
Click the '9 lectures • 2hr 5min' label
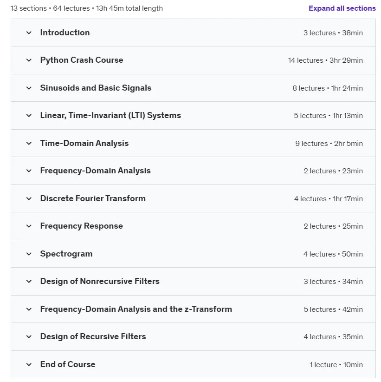click(329, 144)
